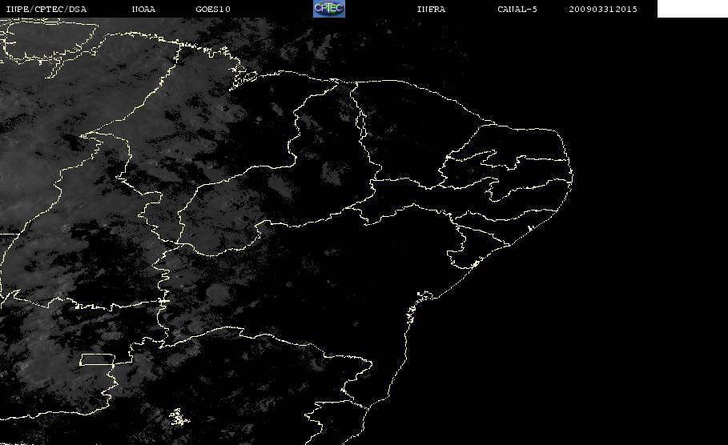Select the GOES10 satellite label
This screenshot has width=728, height=445.
point(213,9)
